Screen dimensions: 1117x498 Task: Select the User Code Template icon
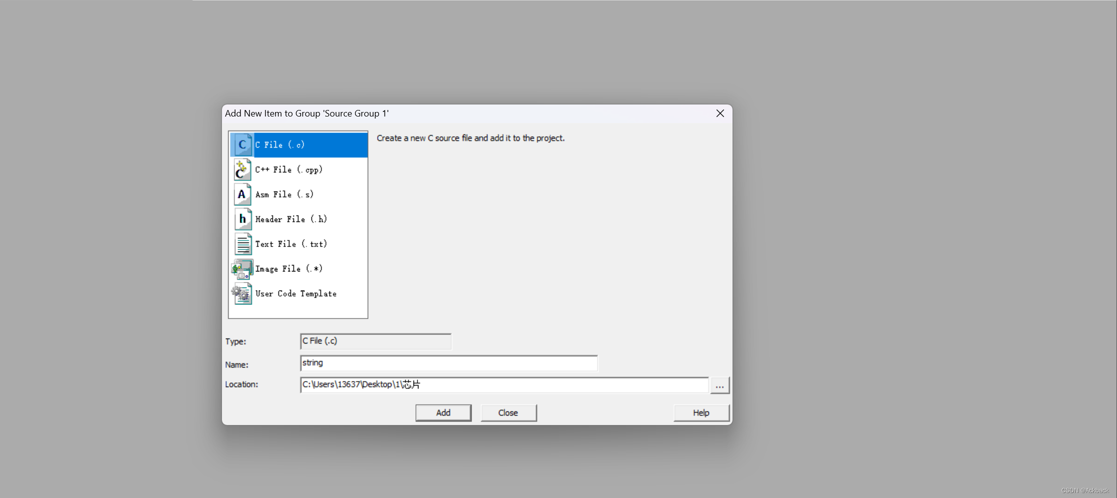tap(242, 294)
